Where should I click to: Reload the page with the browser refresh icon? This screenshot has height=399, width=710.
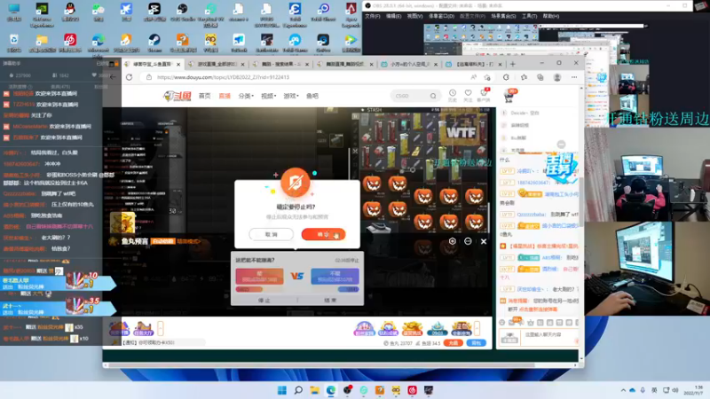click(129, 77)
